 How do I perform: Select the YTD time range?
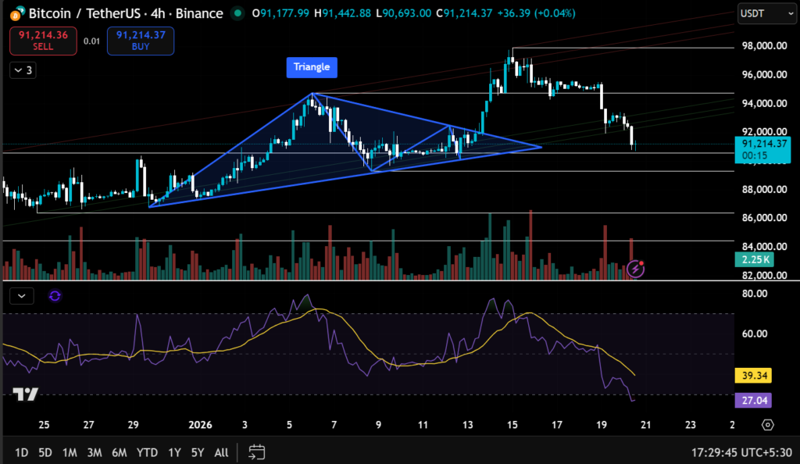(x=145, y=452)
